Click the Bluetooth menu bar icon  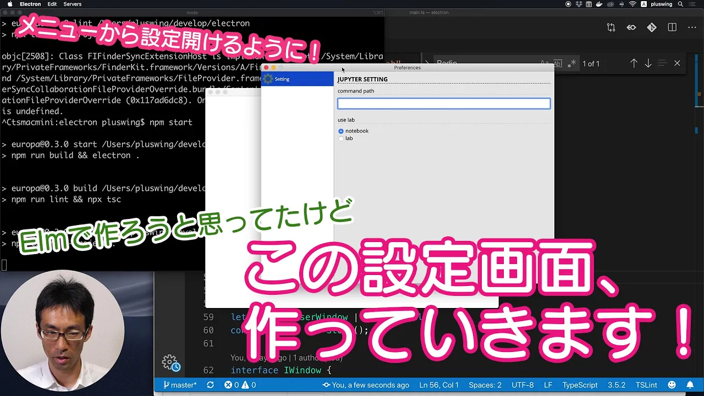[622, 4]
